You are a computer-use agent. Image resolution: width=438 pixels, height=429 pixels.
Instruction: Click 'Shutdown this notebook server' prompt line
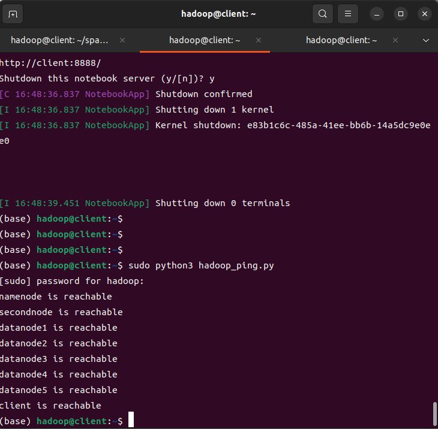[x=107, y=78]
